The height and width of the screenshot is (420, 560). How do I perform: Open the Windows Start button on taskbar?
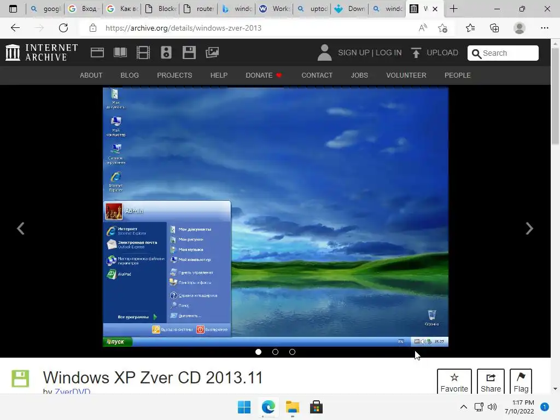point(244,407)
